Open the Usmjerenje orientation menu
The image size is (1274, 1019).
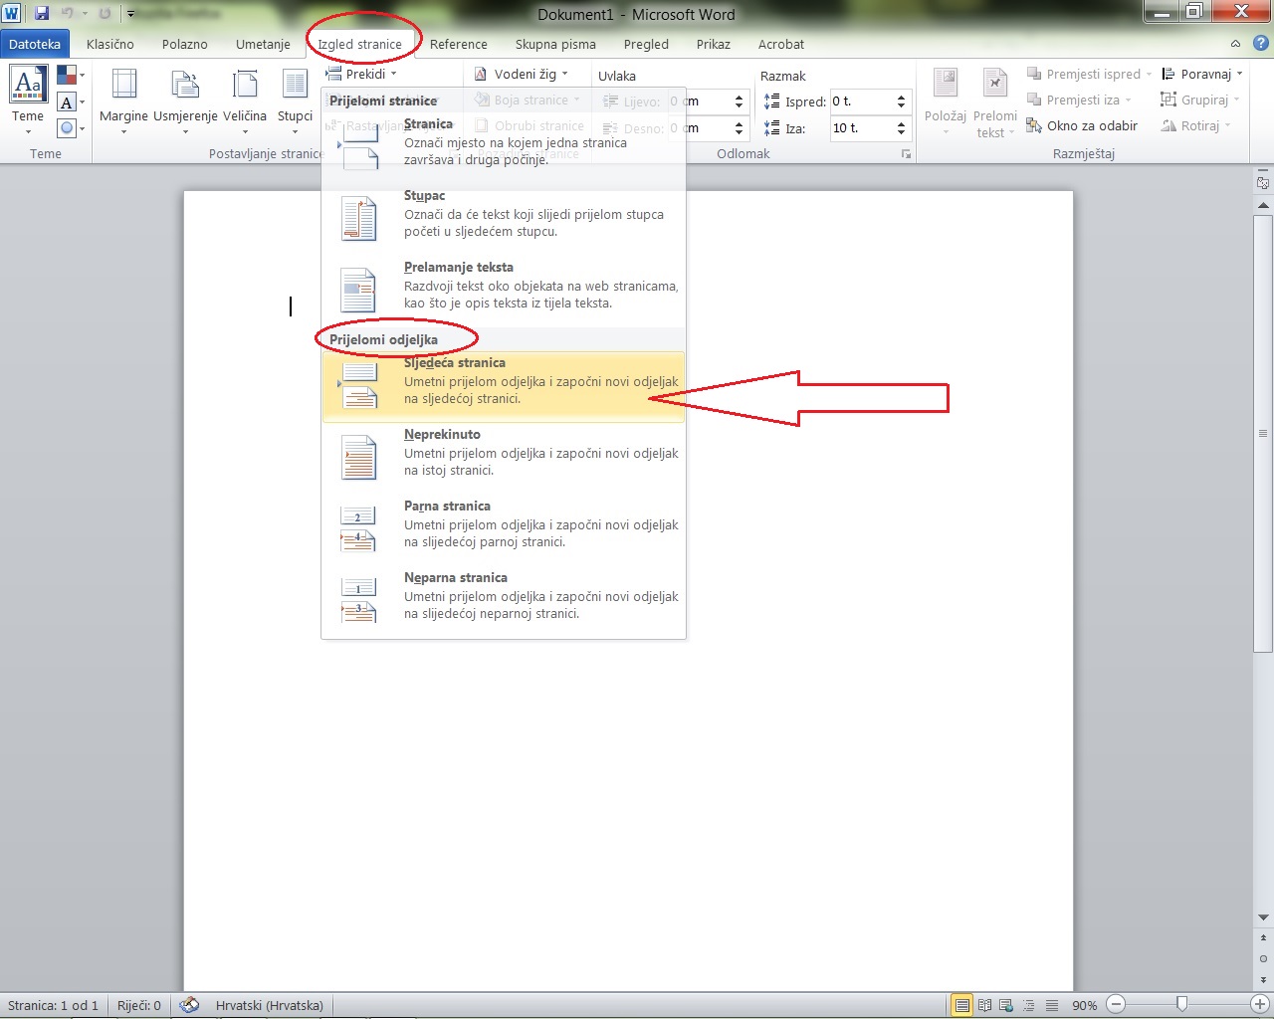tap(185, 99)
